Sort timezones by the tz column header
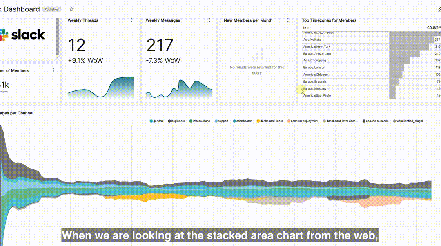Screen dimensions: 441x246 tap(305, 28)
